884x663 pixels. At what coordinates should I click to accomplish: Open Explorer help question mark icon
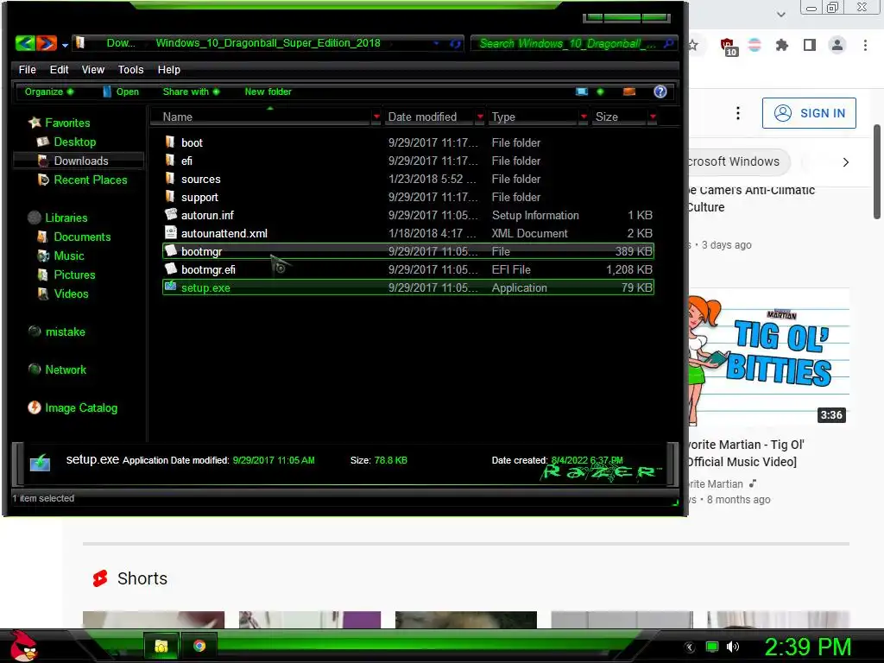(660, 92)
